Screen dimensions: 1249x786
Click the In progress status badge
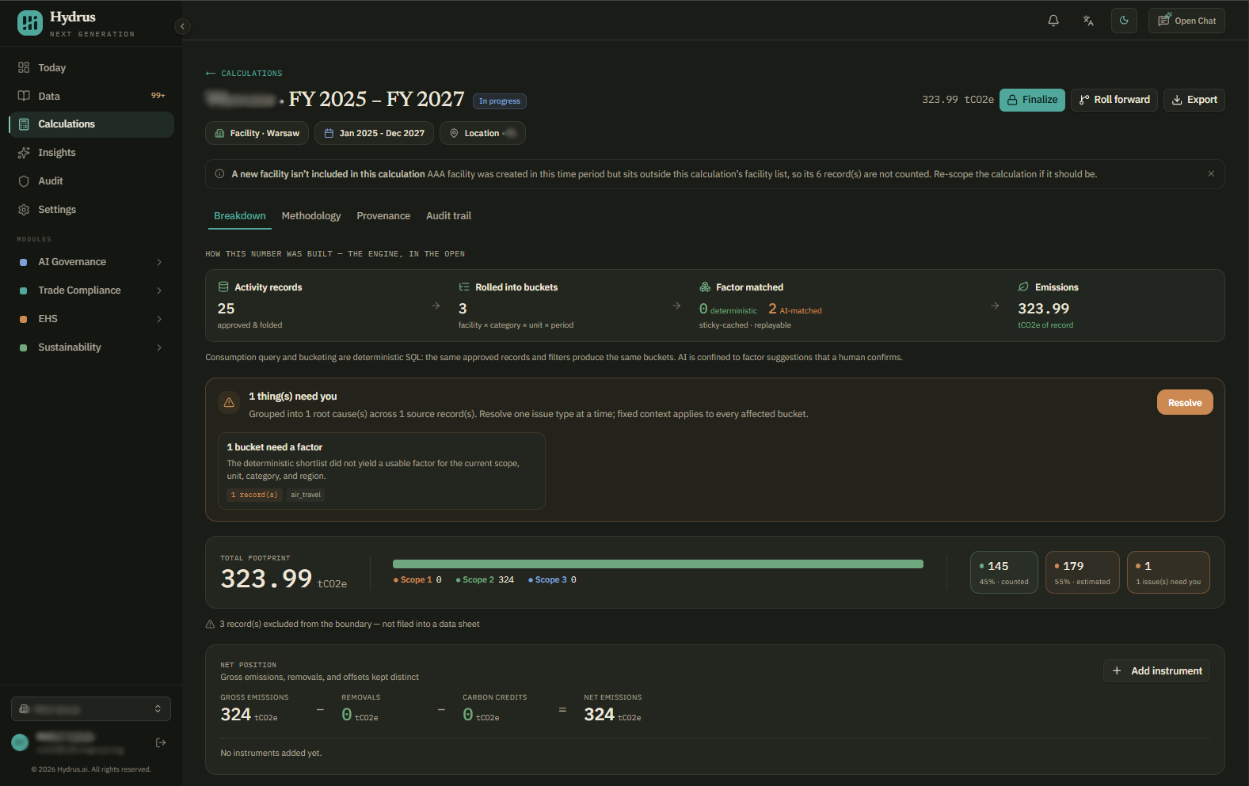[500, 101]
